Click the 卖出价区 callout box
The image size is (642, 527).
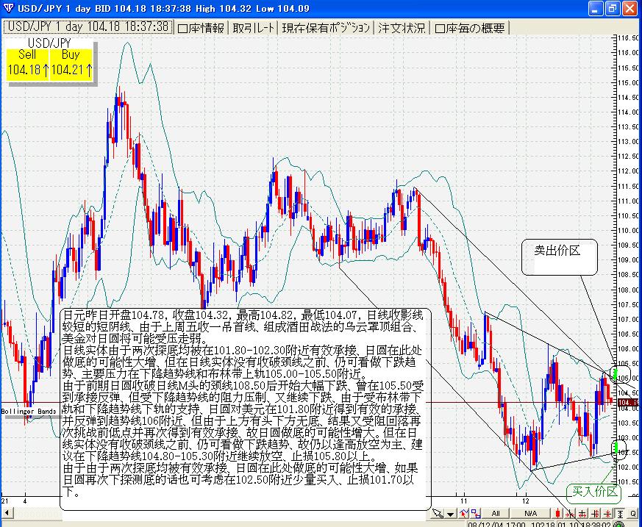[560, 257]
